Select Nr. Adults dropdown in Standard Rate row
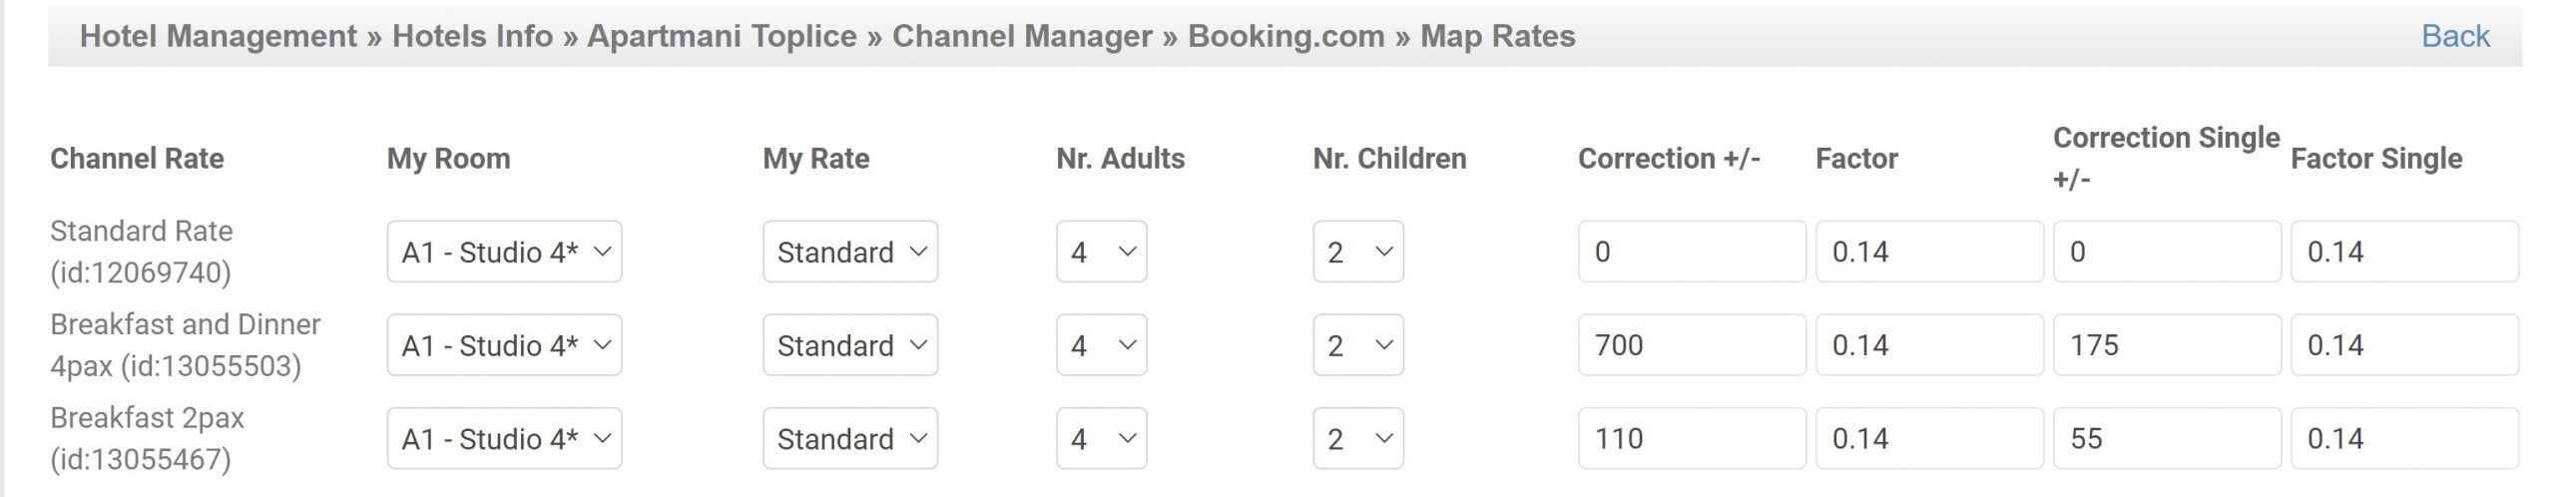This screenshot has width=2555, height=497. (x=1101, y=251)
